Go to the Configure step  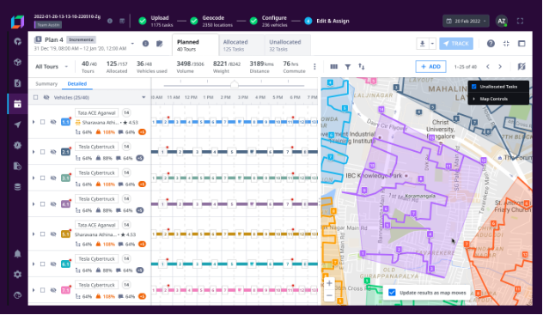pos(269,21)
